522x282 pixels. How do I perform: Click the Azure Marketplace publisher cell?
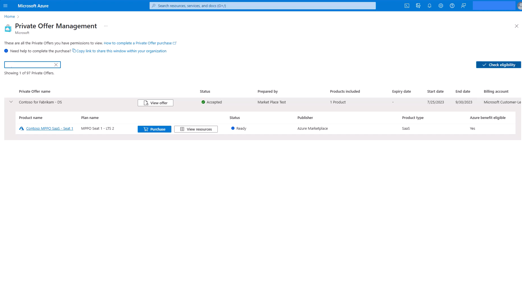312,128
